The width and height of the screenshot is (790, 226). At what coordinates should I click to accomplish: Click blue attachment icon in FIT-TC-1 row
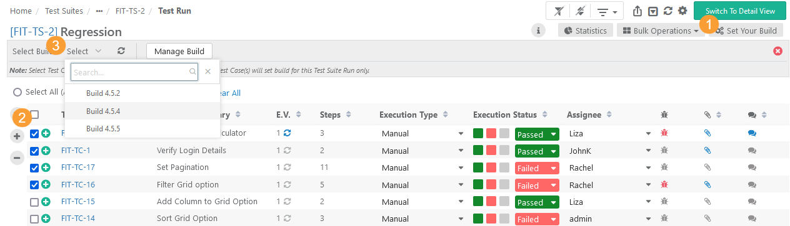[707, 151]
